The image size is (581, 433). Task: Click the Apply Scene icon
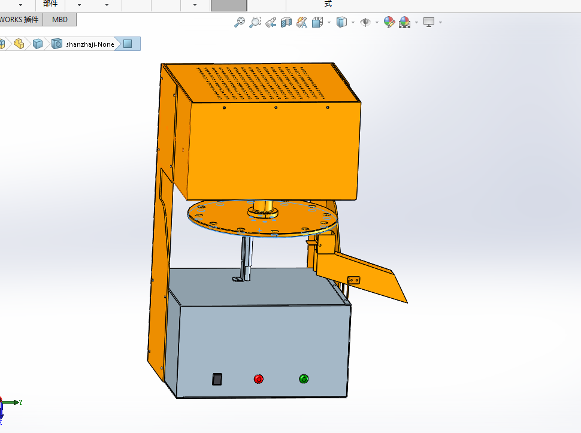[405, 22]
